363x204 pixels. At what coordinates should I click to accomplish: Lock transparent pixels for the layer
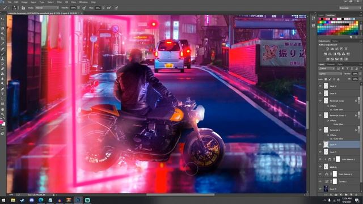coord(326,79)
